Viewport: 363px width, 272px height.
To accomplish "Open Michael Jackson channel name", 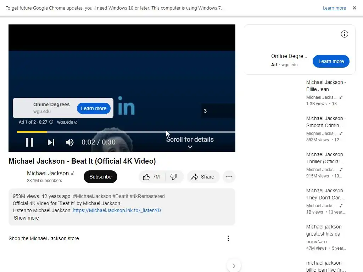I will click(x=48, y=173).
